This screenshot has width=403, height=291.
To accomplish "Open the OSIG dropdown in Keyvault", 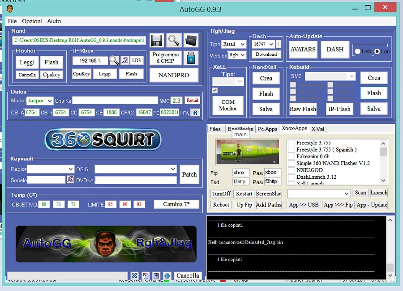I will point(135,169).
